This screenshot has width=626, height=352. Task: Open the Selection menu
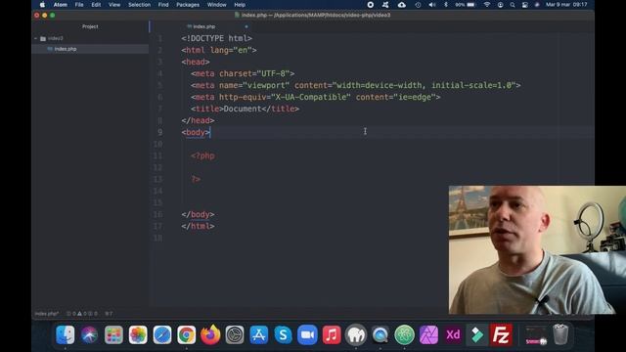139,5
